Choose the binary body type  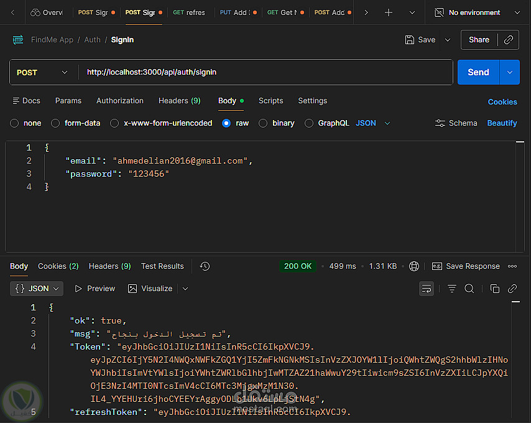pos(263,123)
